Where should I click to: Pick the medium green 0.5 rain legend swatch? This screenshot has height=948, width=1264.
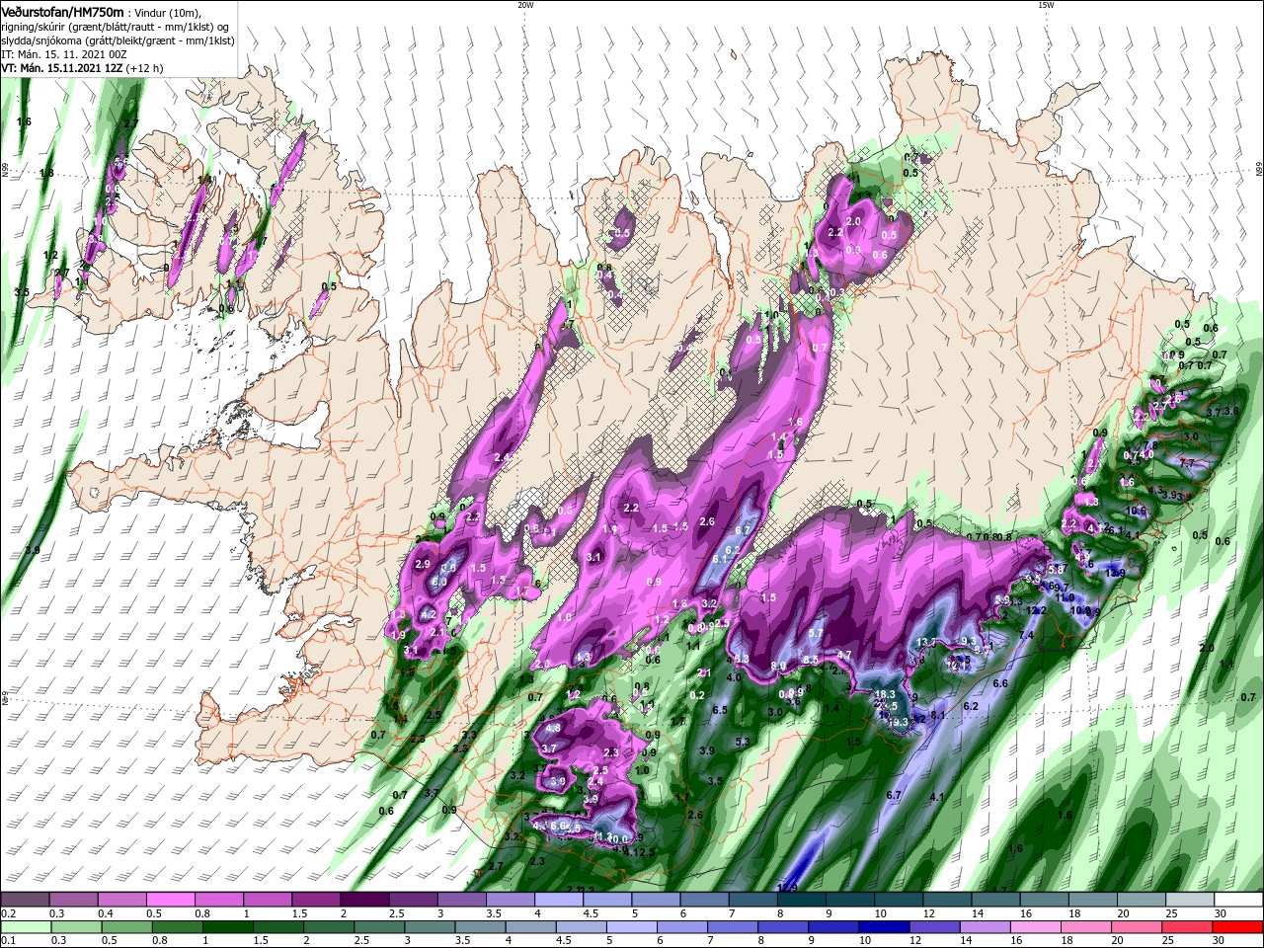(x=127, y=927)
